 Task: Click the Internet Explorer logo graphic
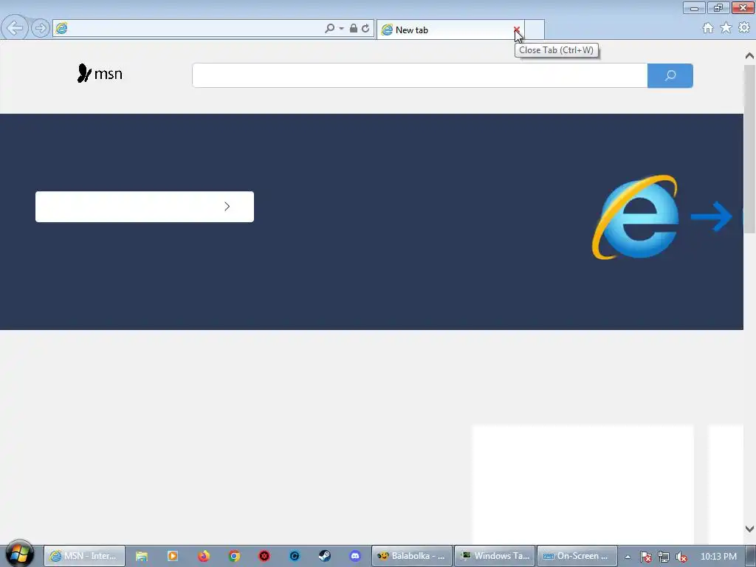[636, 217]
